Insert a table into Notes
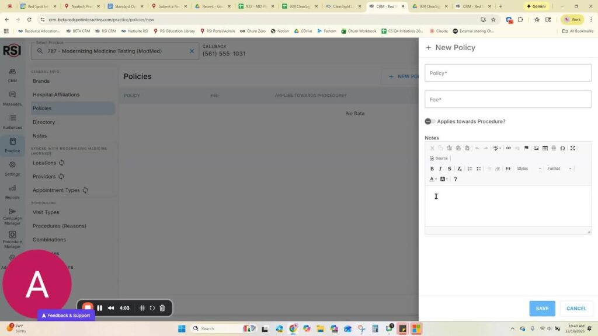The height and width of the screenshot is (336, 598). click(545, 148)
